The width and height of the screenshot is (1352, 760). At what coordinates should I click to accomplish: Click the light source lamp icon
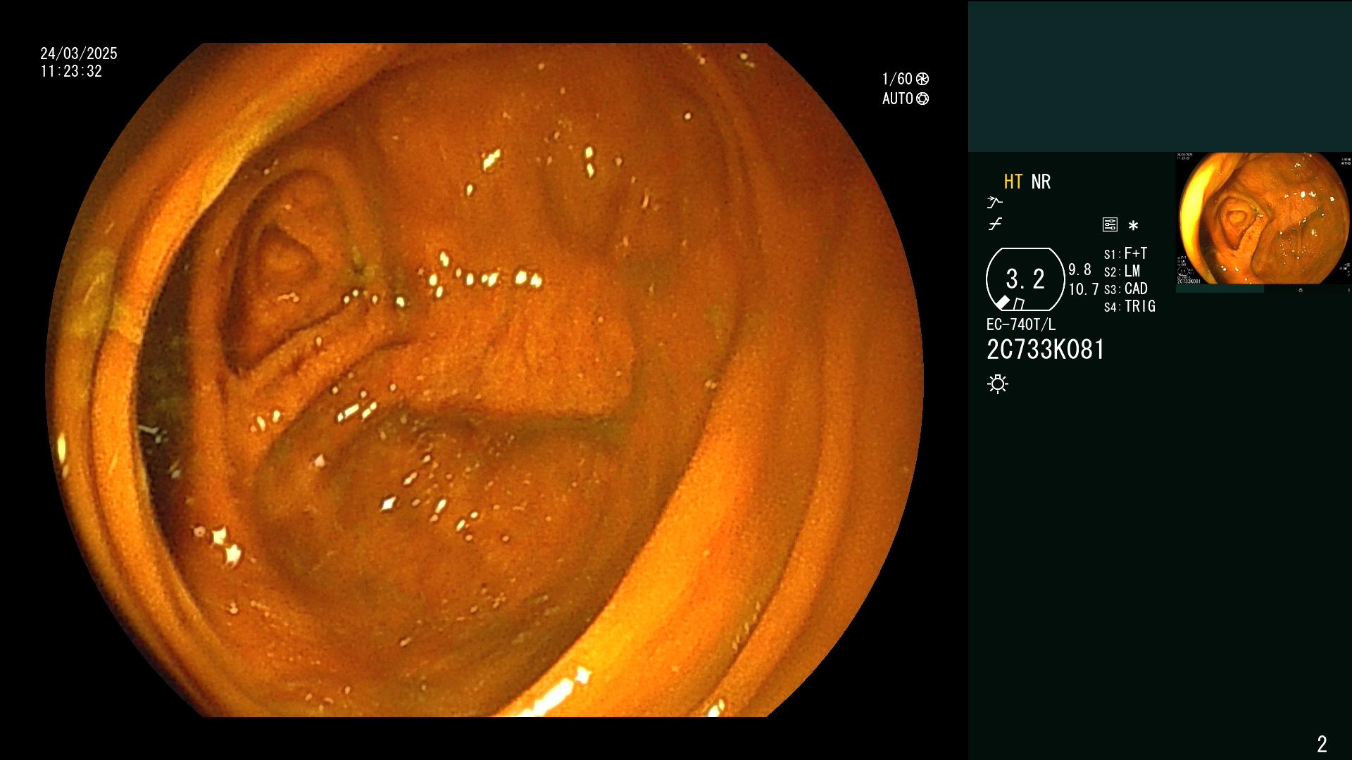coord(998,384)
